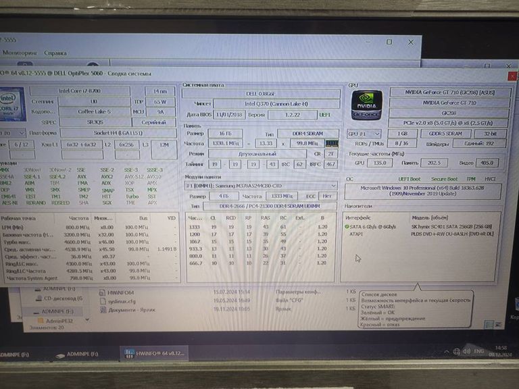519x389 pixels.
Task: Click the SR3QS SSPEC field
Action: tap(95, 122)
